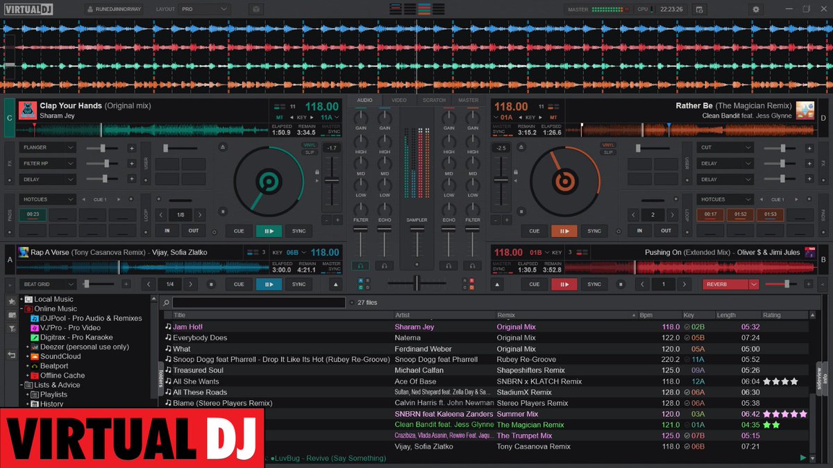This screenshot has width=833, height=468.
Task: Open deck C HOTCUES pad mode dropdown
Action: pos(47,199)
